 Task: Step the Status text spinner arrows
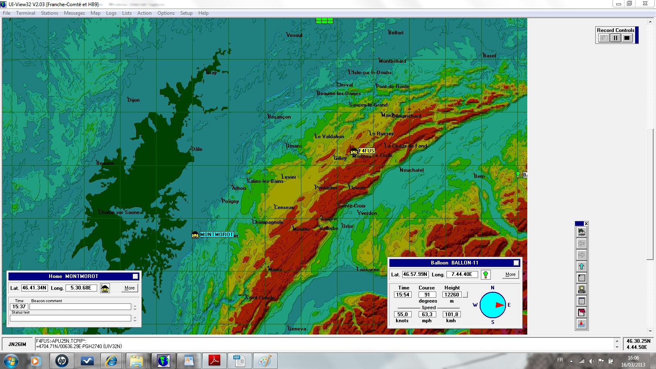coord(135,318)
